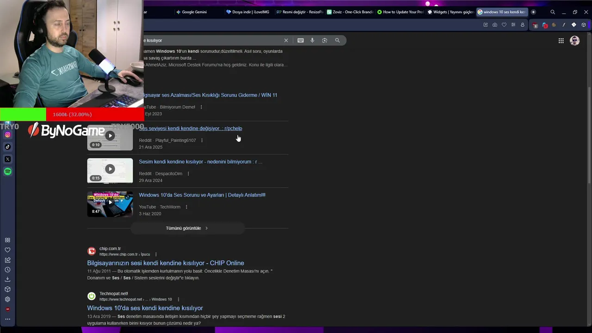Image resolution: width=592 pixels, height=333 pixels.
Task: Open Sesim kendi kendine kısılıyor Reddit link
Action: point(201,162)
